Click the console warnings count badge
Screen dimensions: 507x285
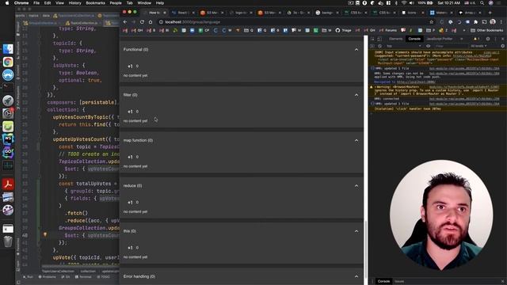(476, 39)
